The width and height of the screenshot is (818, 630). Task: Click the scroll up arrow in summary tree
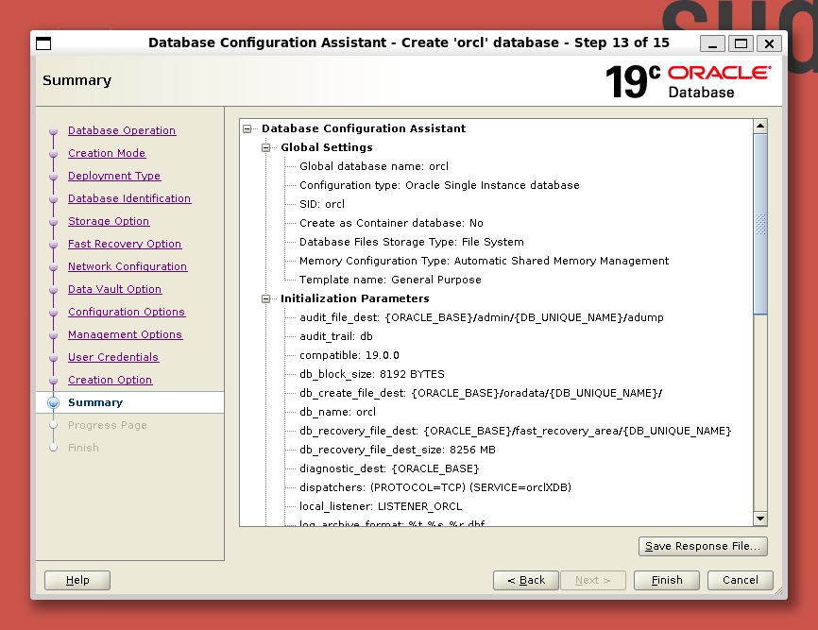coord(760,126)
